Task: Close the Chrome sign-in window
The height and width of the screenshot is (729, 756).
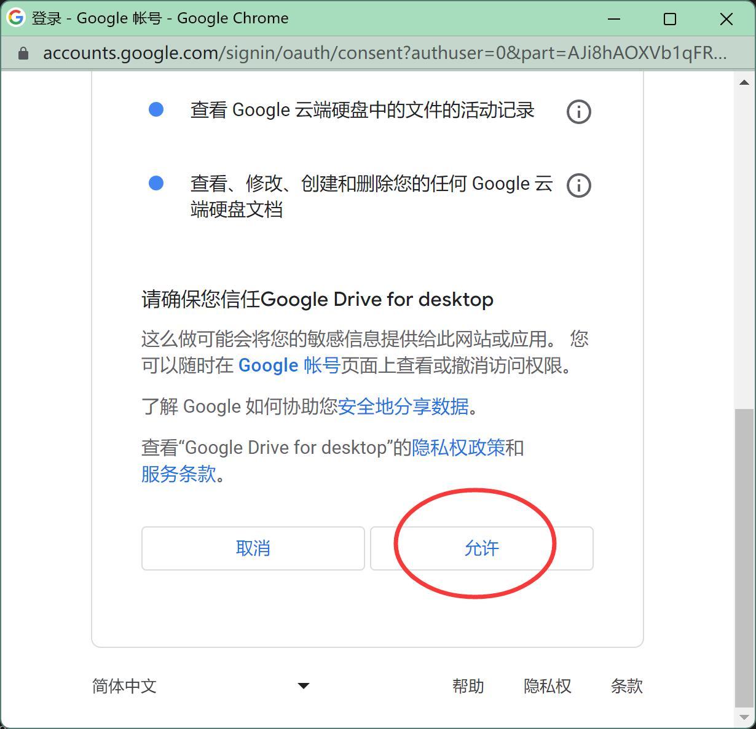Action: [x=726, y=18]
